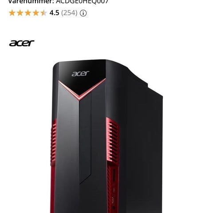Click the right red vent grille
This screenshot has height=213, width=213.
coord(113,140)
